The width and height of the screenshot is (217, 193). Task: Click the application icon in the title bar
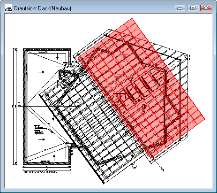8,8
